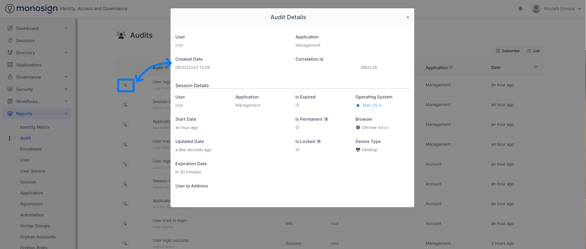Expand the Governance menu chevron
This screenshot has width=586, height=249.
pyautogui.click(x=66, y=77)
